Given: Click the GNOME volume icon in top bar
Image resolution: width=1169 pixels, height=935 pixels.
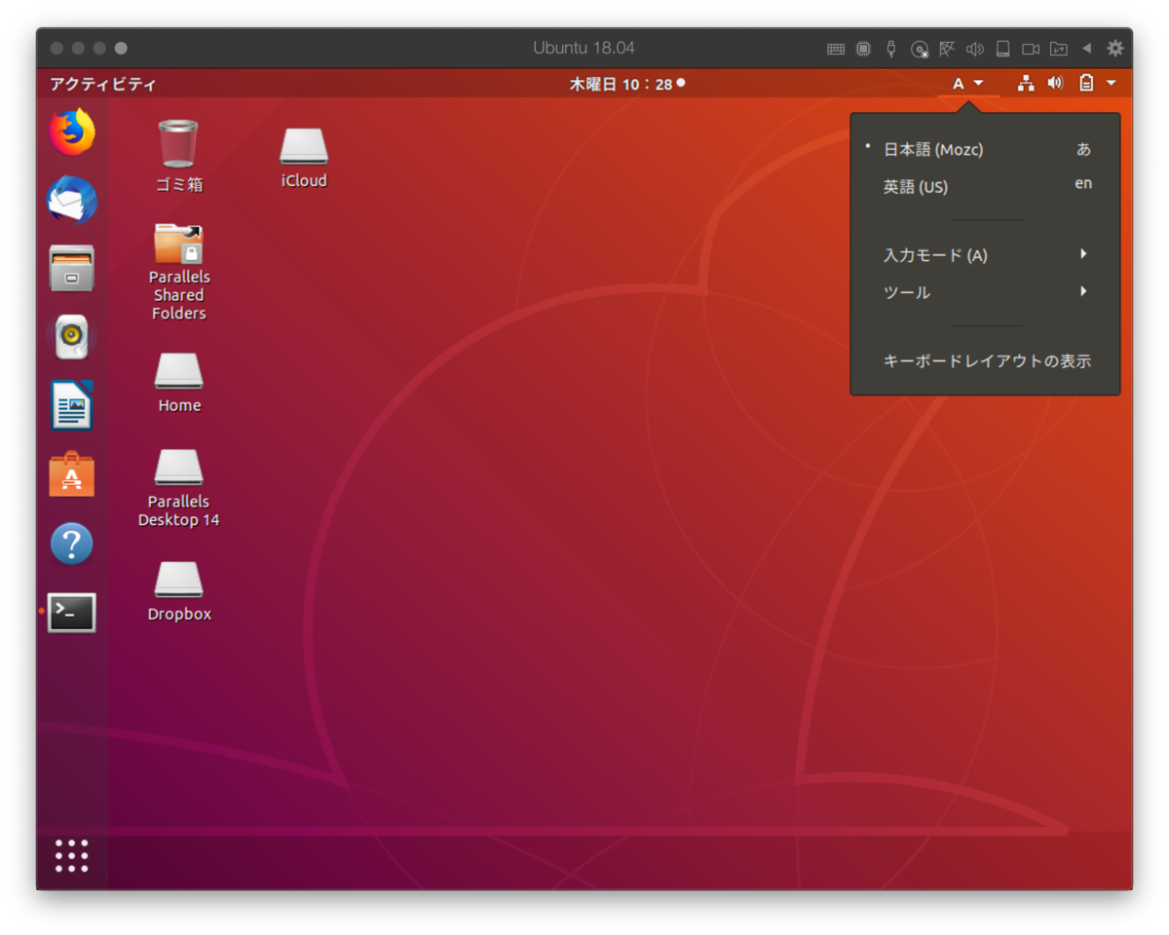Looking at the screenshot, I should [x=1055, y=84].
